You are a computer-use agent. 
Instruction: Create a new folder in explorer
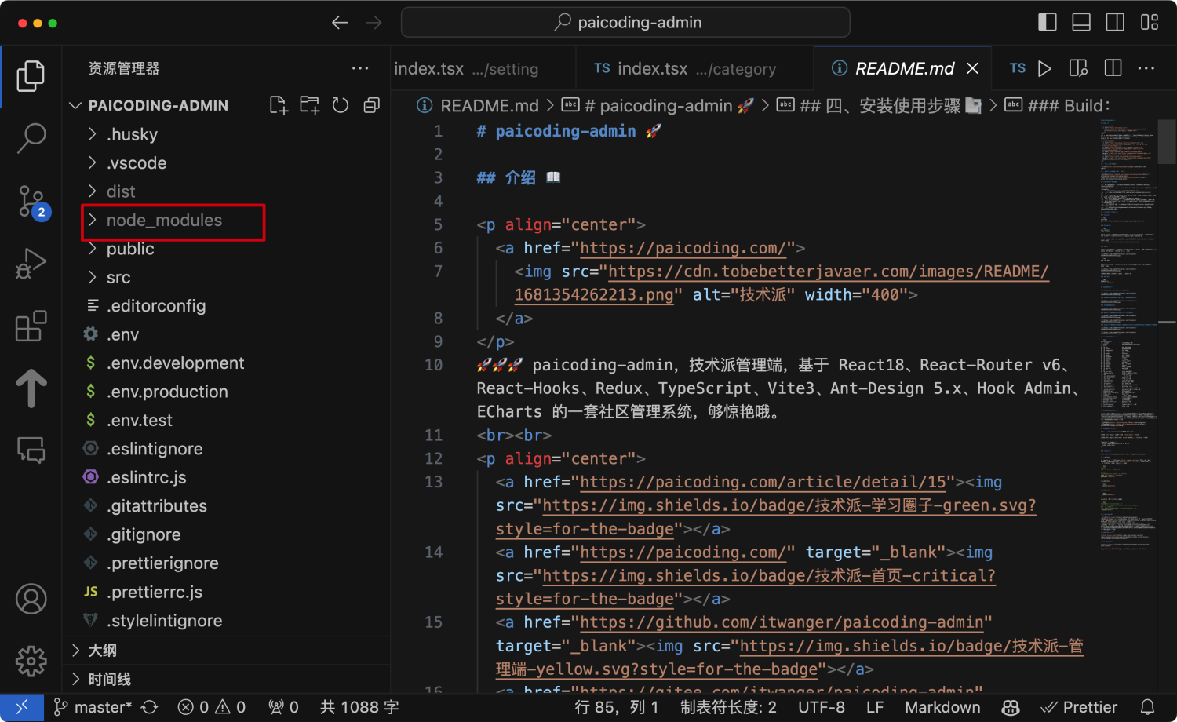(309, 105)
